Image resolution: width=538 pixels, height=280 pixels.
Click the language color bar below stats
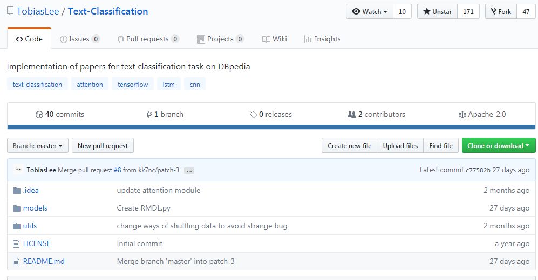[x=271, y=127]
